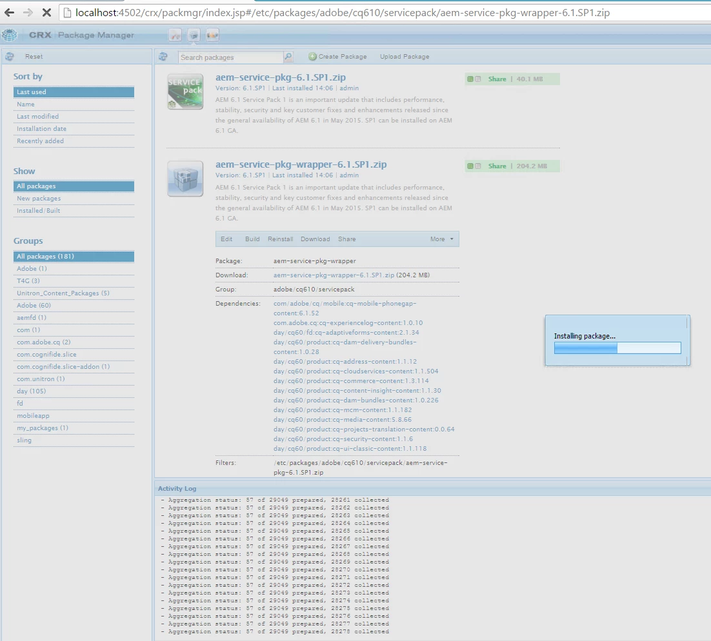Viewport: 711px width, 641px height.
Task: Show Installed/Built packages
Action: point(74,211)
